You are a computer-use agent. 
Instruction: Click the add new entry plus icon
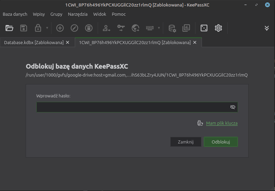60,28
